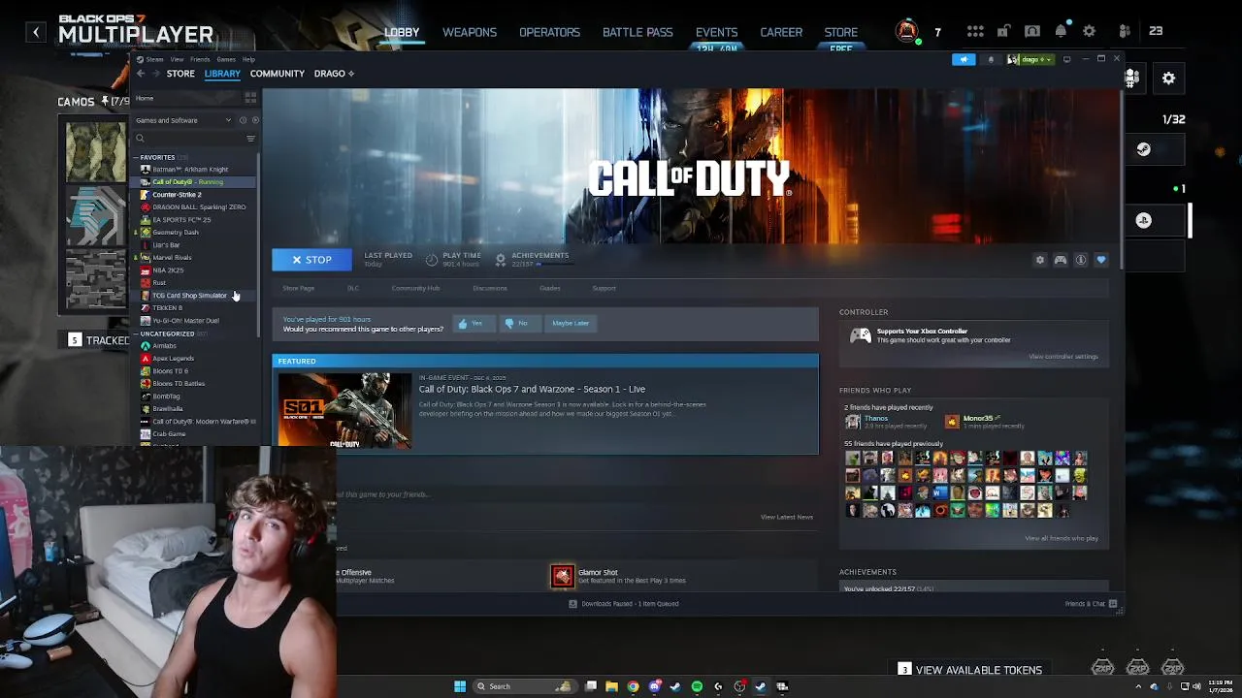This screenshot has height=698, width=1242.
Task: Open File Explorer from the taskbar
Action: click(611, 686)
